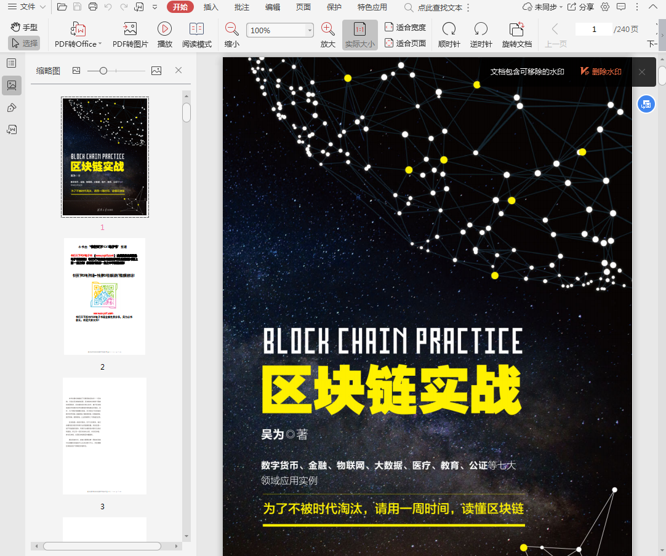Toggle 实际大小 actual size view
The height and width of the screenshot is (556, 666).
tap(359, 35)
